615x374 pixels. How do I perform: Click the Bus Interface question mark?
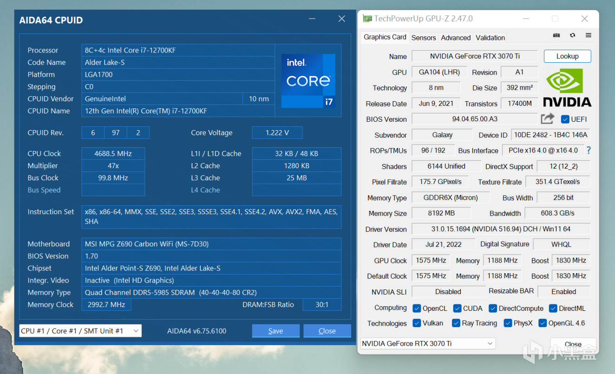pos(589,150)
